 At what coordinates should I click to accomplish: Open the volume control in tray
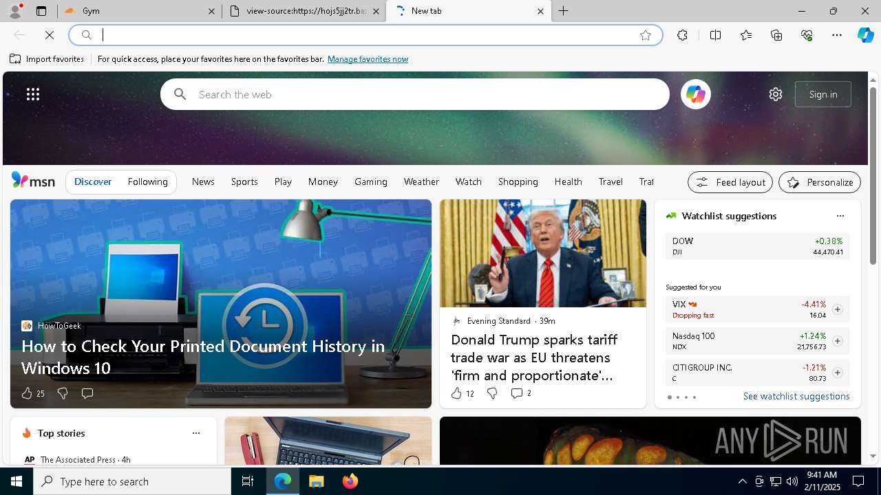(x=792, y=481)
